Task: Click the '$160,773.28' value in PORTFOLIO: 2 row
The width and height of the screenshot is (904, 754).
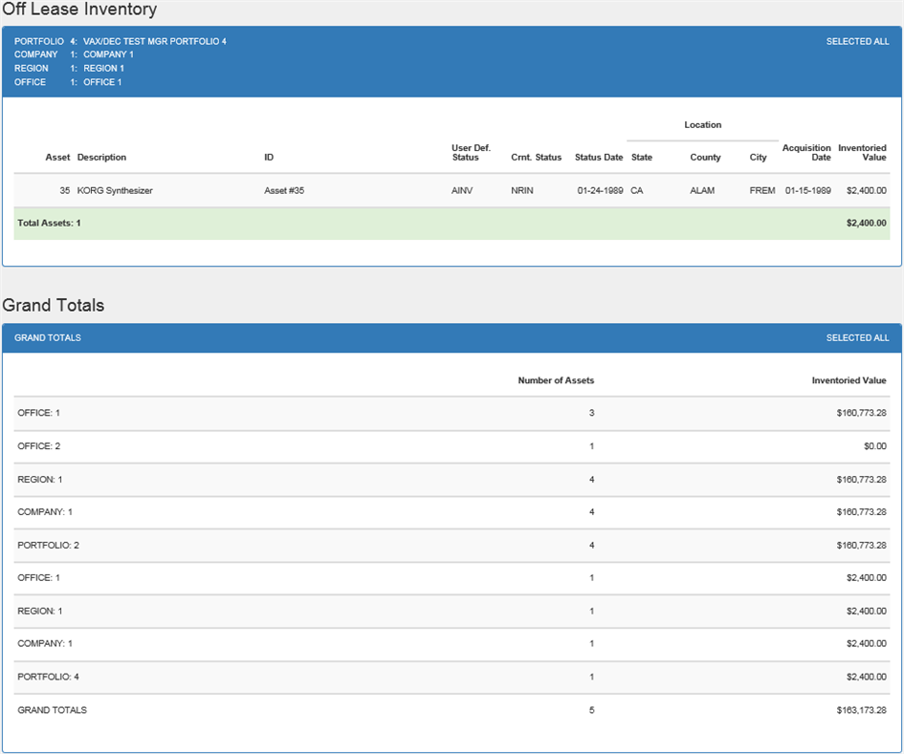Action: pos(861,546)
